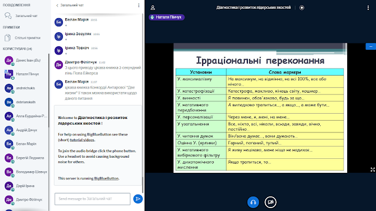Screen dimensions: 376x211
Task: Click the Примітки section heading
Action: [11, 28]
